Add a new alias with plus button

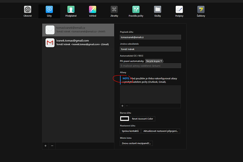pyautogui.click(x=122, y=106)
